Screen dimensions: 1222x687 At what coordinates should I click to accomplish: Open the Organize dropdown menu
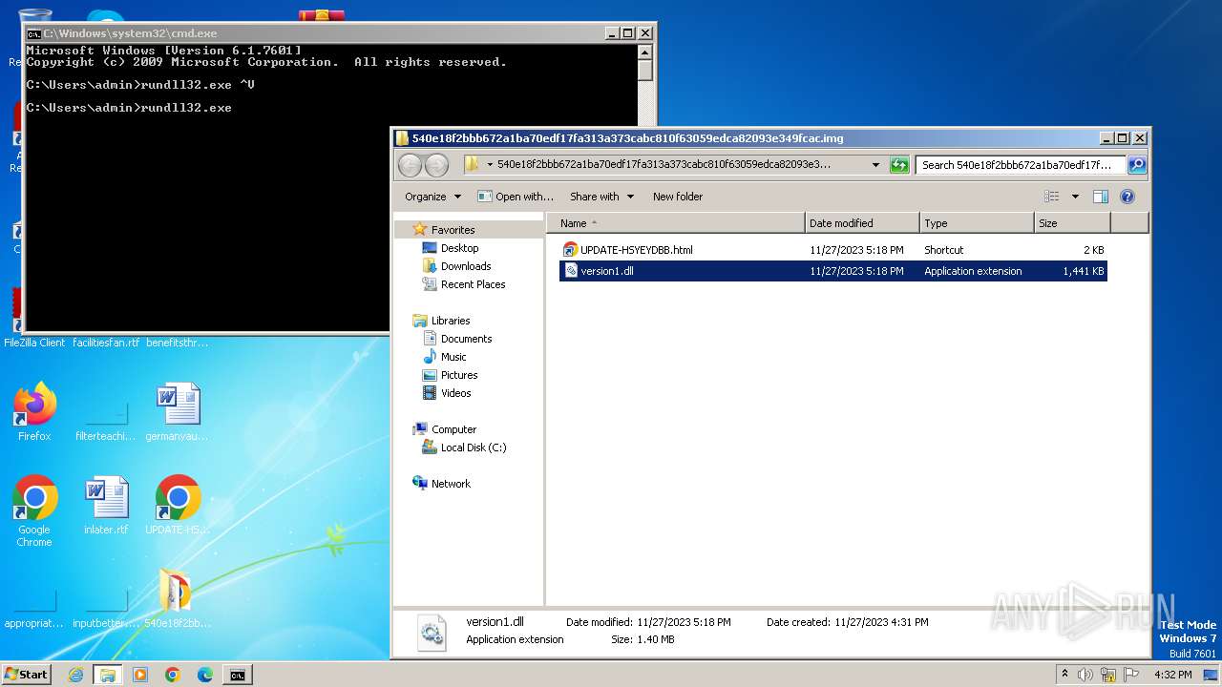(x=432, y=197)
